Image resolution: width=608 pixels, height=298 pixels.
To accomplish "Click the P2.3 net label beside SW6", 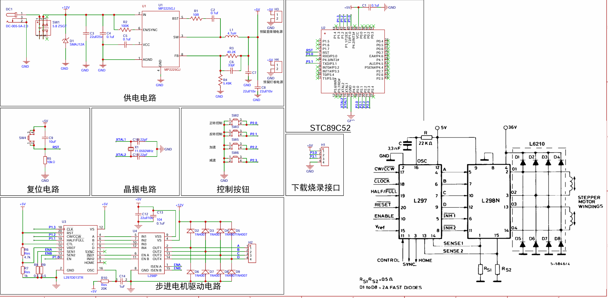I will click(x=254, y=160).
